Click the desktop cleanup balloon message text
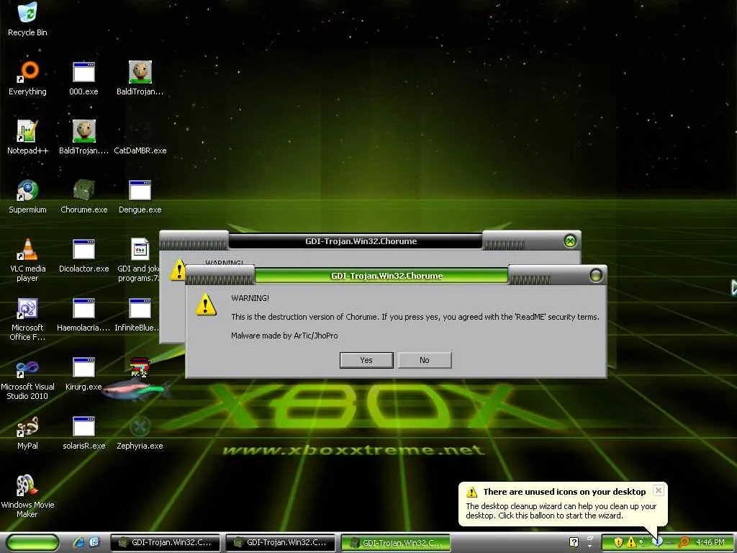Viewport: 737px width, 553px height. click(561, 511)
